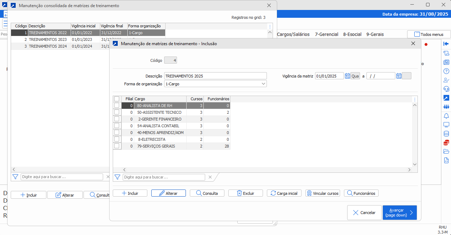Click the Vincular cursos button

click(323, 193)
